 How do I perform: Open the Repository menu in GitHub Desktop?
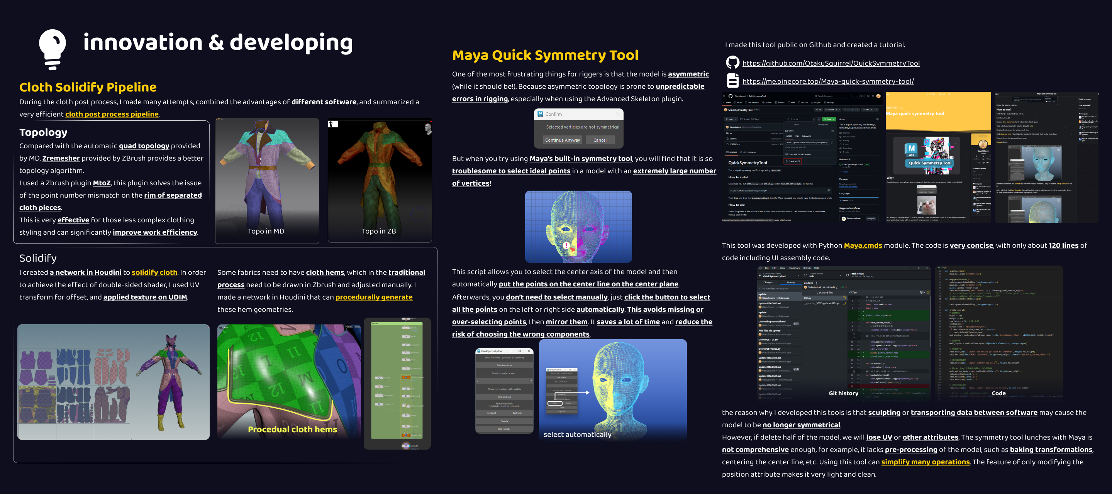pos(794,268)
